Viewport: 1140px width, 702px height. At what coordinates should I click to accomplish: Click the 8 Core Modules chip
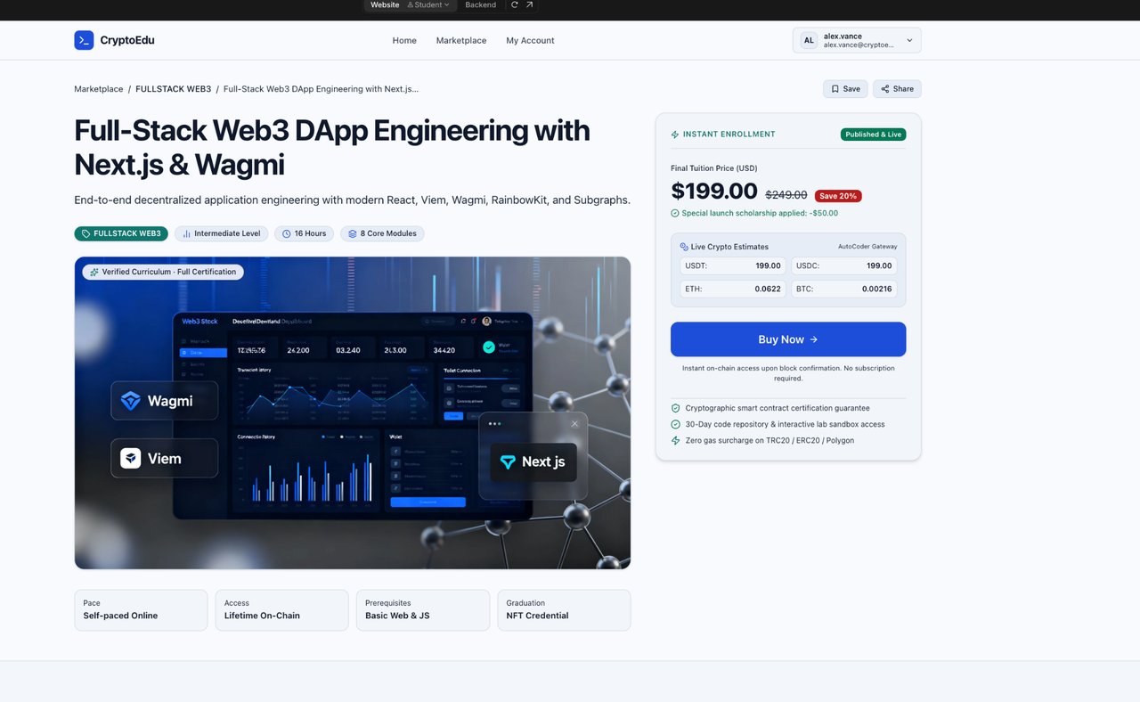tap(382, 233)
